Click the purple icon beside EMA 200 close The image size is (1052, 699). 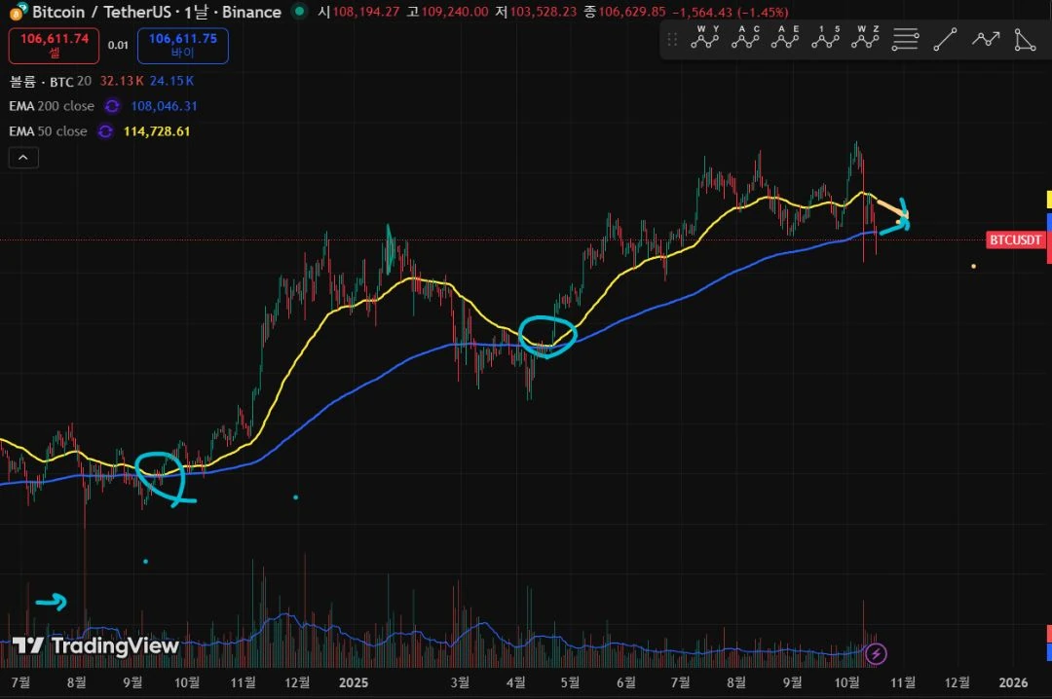tap(112, 106)
